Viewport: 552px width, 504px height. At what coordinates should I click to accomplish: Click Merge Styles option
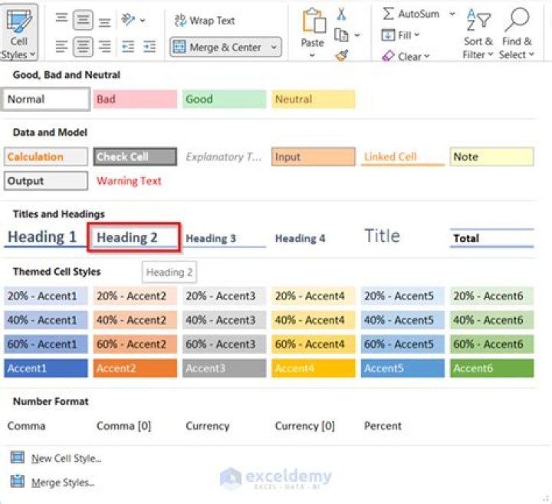point(52,483)
